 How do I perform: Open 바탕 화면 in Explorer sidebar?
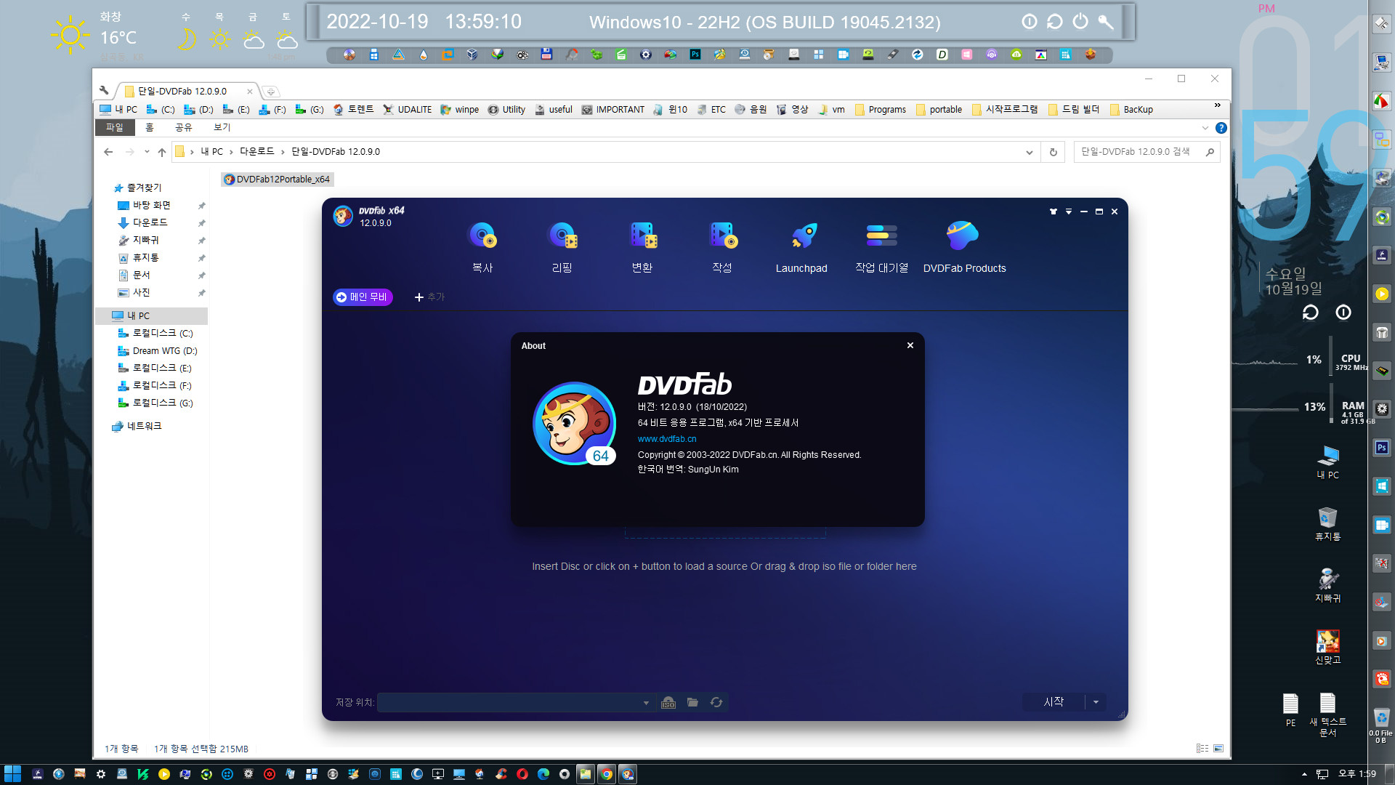pos(151,205)
